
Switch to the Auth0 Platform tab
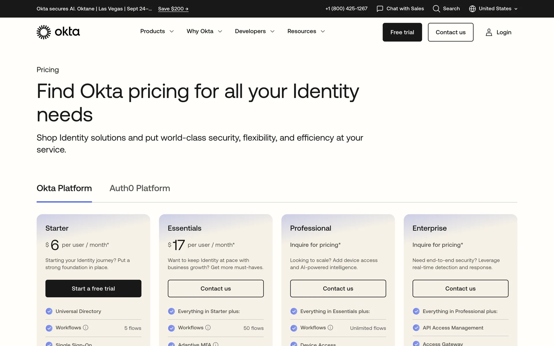pyautogui.click(x=140, y=188)
